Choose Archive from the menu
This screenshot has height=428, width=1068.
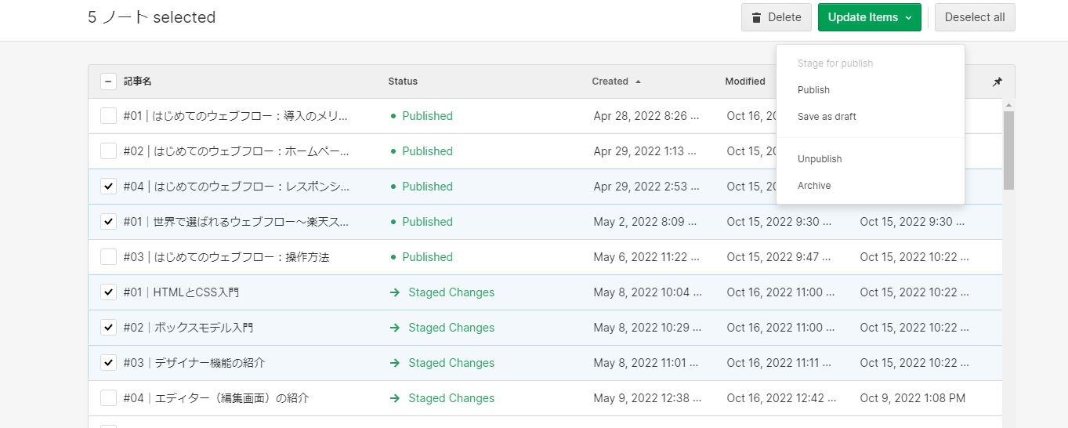871,186
